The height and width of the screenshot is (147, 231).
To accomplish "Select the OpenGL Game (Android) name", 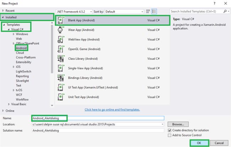I will 84,49.
